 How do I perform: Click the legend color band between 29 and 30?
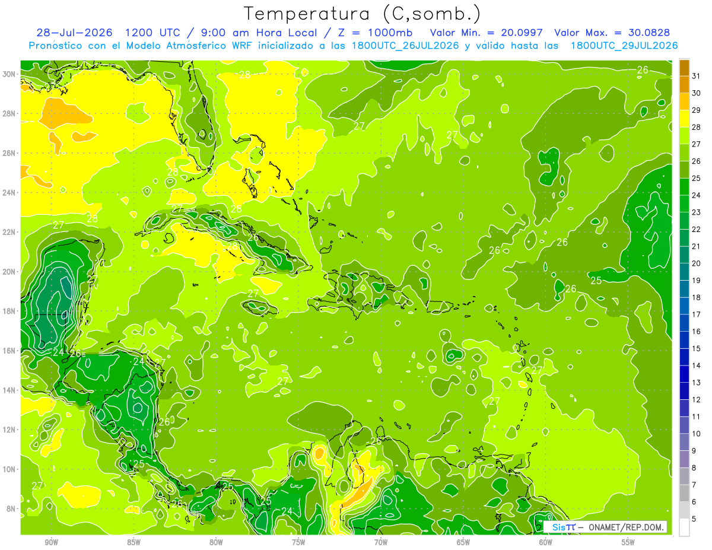(684, 101)
